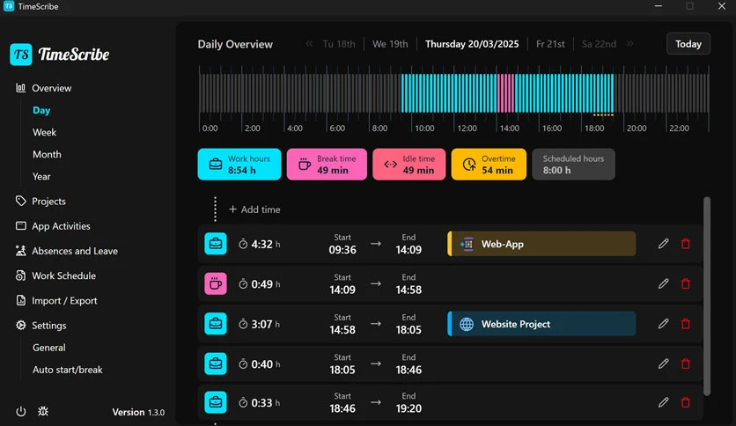
Task: Go to next days with the double-right arrow
Action: coord(630,44)
